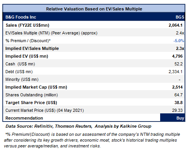
Task: Click the footnote starting '*% Premium/(Discount) is based'
Action: click(x=92, y=140)
